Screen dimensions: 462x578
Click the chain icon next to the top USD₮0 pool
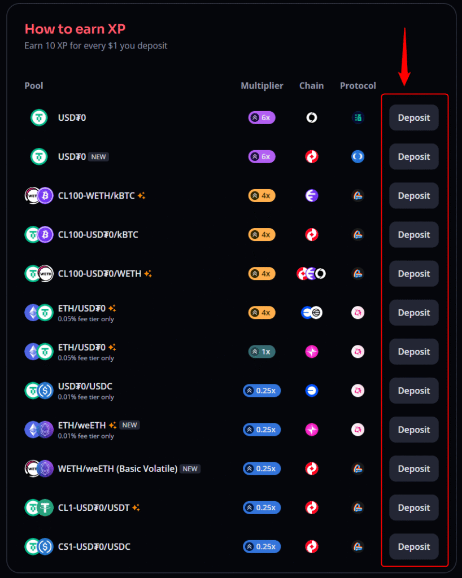tap(312, 117)
